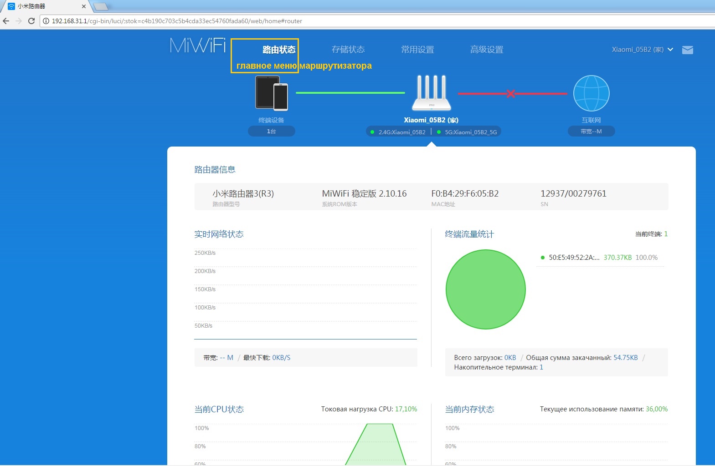Screen dimensions: 715x466
Task: Open the 路由状态 router status tab
Action: (x=279, y=50)
